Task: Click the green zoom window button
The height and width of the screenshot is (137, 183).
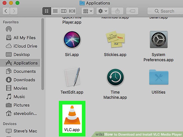Action: pos(18,3)
